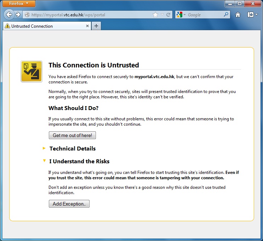Expand the Technical Details section
263x241 pixels.
pos(72,148)
